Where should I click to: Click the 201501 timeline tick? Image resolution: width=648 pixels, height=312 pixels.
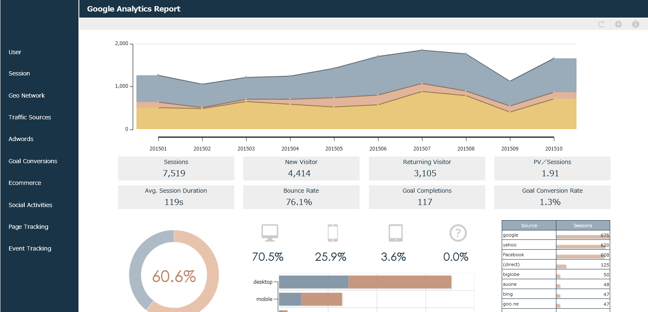click(x=158, y=148)
